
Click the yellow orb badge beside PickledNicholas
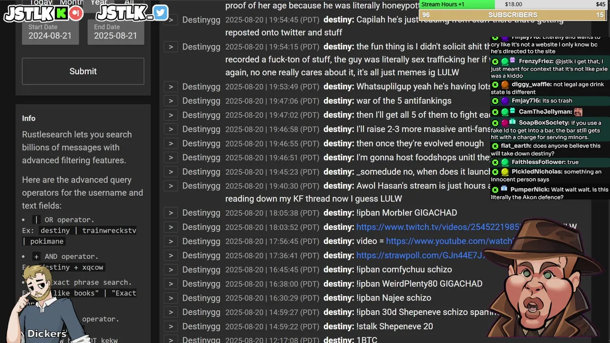point(505,171)
